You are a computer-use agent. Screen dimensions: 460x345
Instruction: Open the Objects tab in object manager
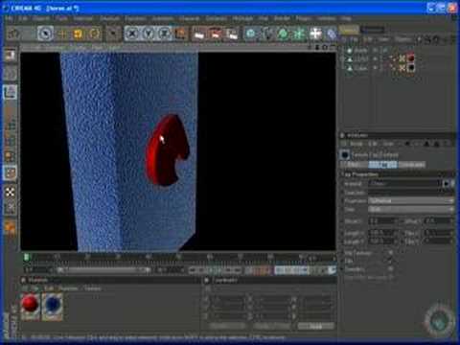[349, 30]
